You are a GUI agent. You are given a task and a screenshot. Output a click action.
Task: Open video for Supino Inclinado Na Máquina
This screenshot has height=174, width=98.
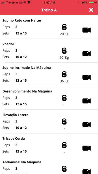click(86, 77)
